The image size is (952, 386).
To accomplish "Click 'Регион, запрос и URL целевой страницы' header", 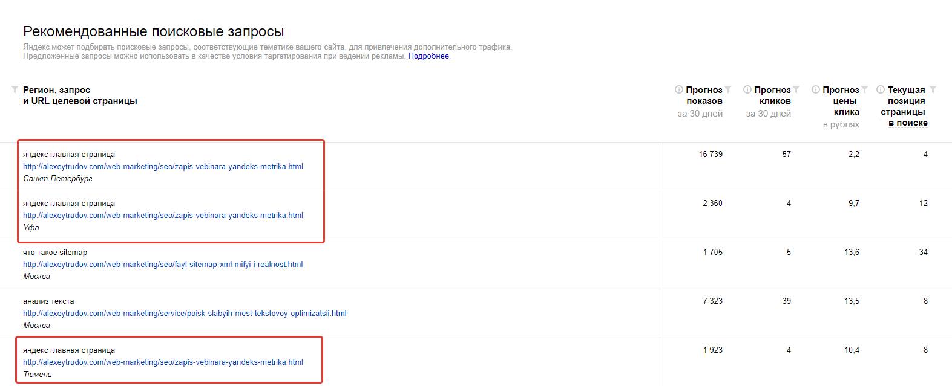I will click(80, 95).
